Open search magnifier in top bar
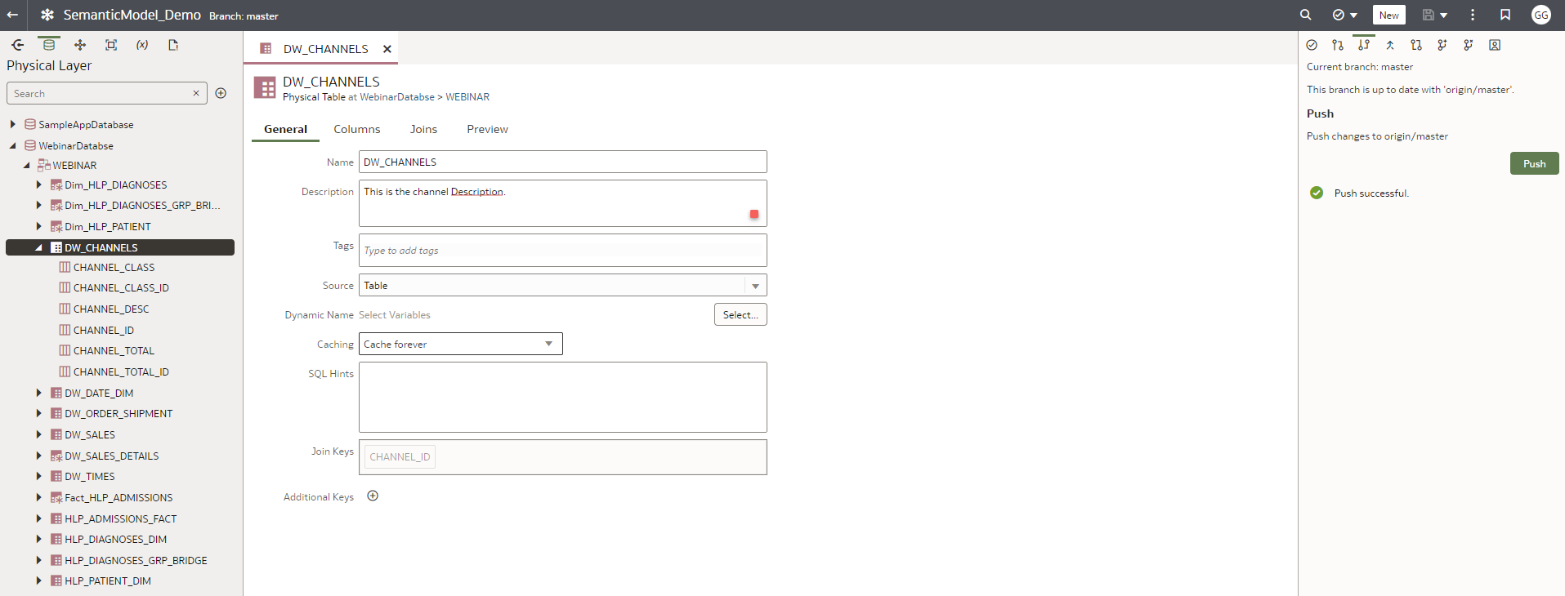This screenshot has height=596, width=1565. coord(1306,15)
